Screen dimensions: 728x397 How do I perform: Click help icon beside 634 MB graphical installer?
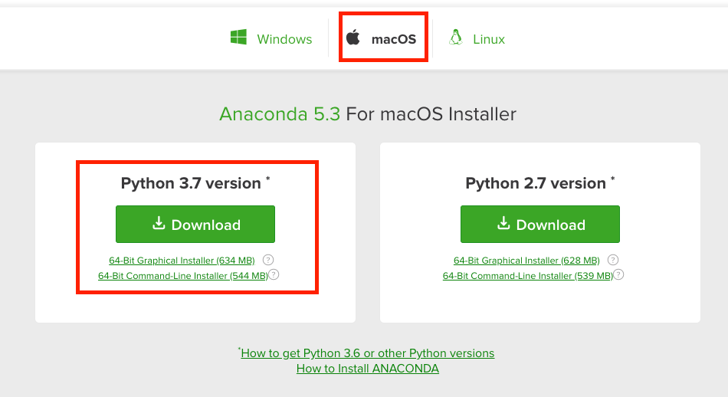[268, 260]
